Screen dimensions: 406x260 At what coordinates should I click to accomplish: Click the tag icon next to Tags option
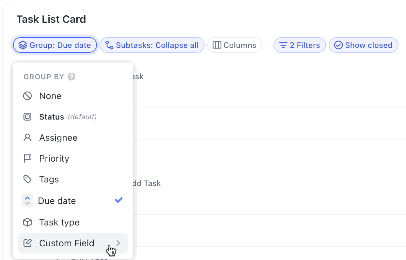point(27,179)
